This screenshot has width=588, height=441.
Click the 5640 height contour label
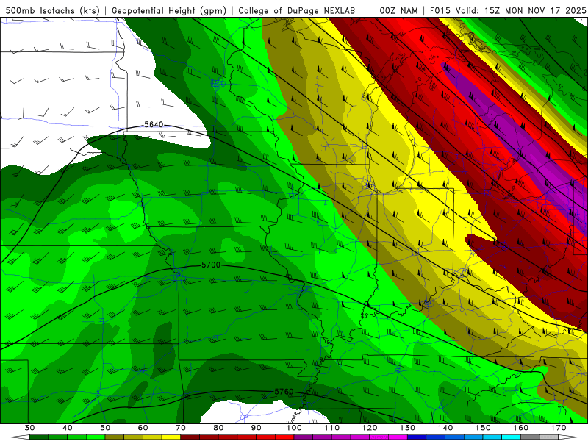coord(154,124)
